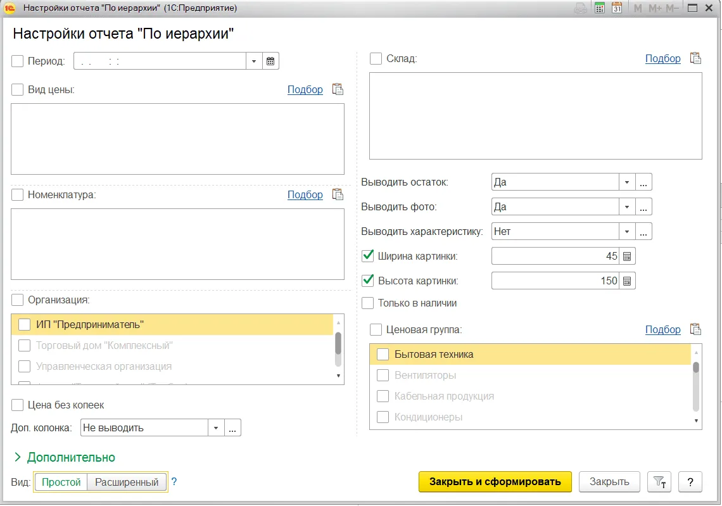Enable the Ценовая группа checkbox
Viewport: 722px width, 506px height.
(x=376, y=330)
